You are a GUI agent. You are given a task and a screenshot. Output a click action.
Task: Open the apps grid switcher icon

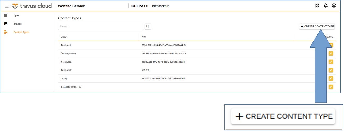pos(317,6)
